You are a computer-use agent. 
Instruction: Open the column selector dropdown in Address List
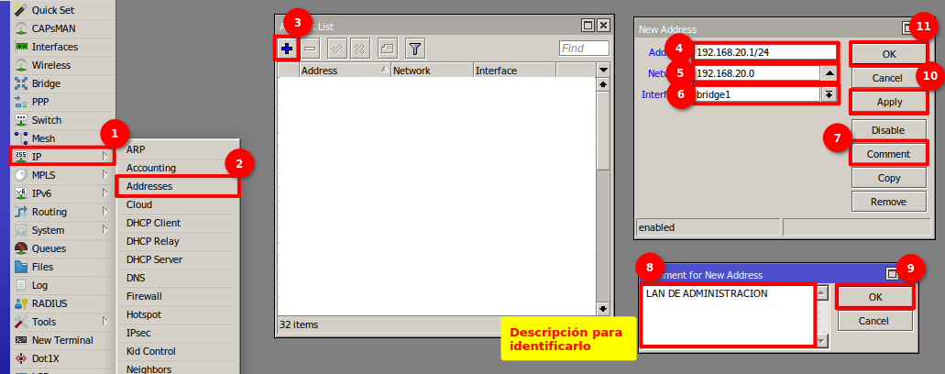pyautogui.click(x=602, y=71)
